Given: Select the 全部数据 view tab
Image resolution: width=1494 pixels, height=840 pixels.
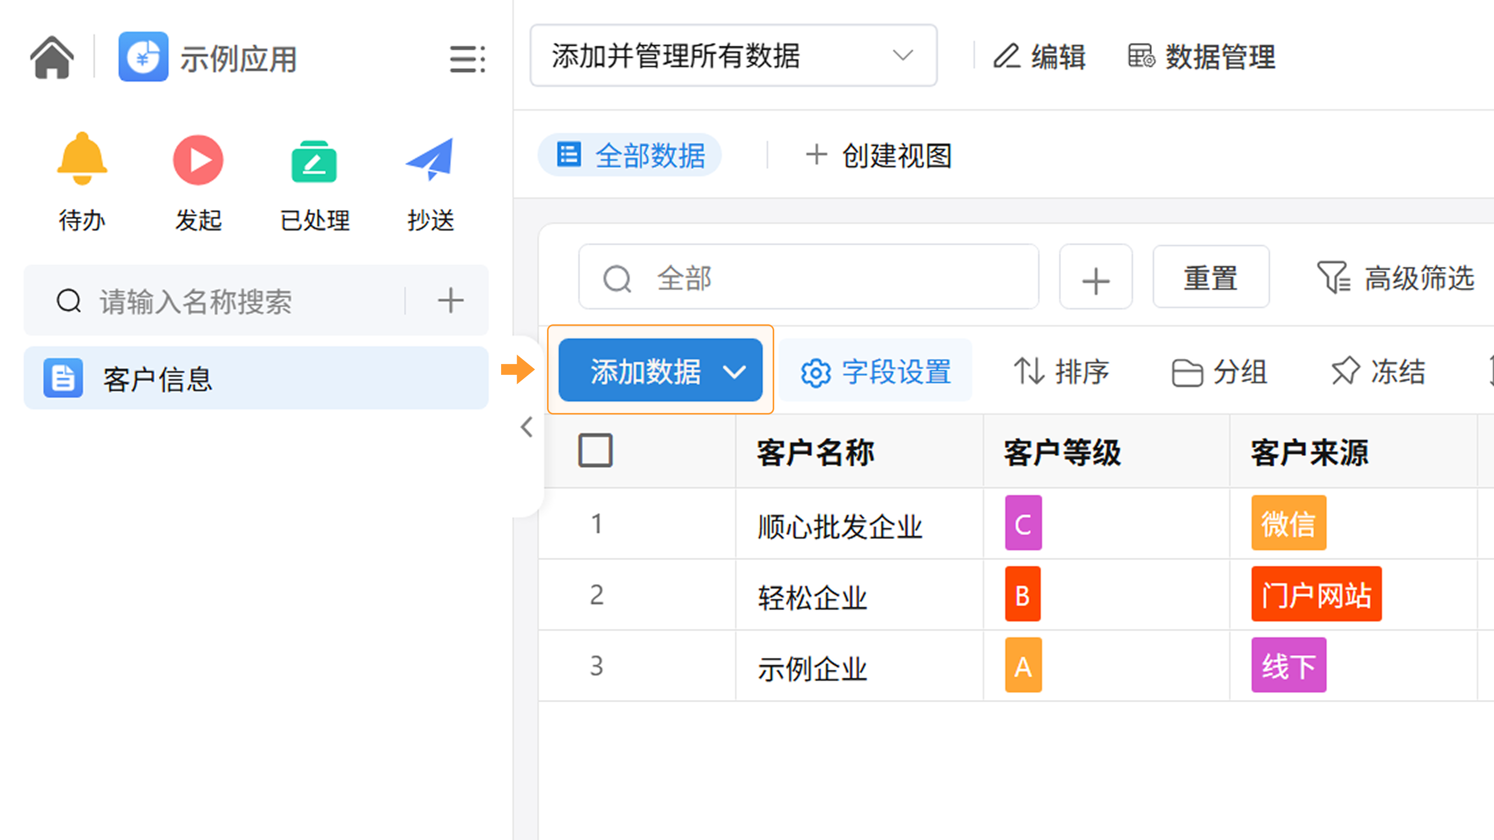Looking at the screenshot, I should tap(630, 156).
